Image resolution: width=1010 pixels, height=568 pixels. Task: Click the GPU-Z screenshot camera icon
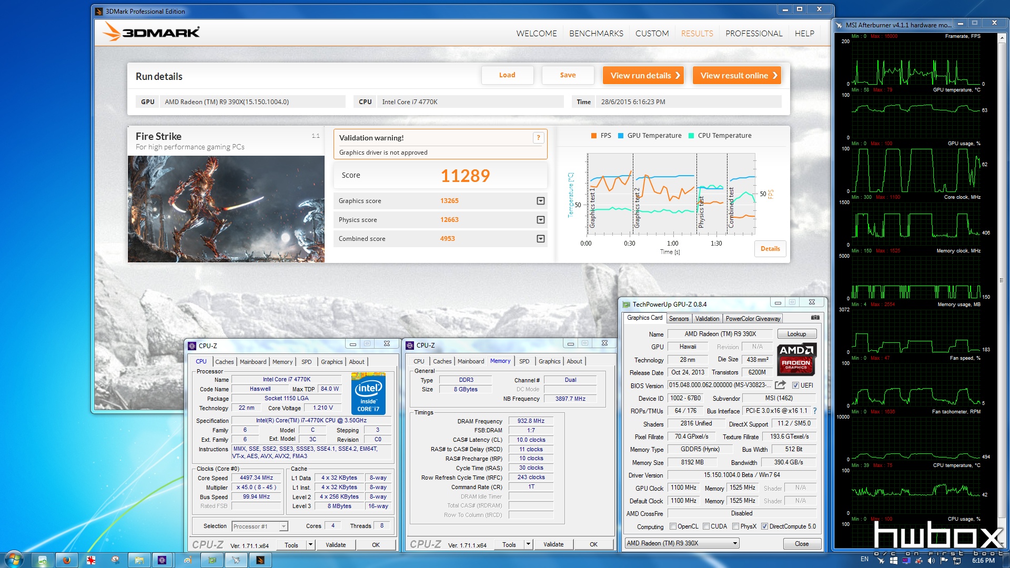click(815, 318)
